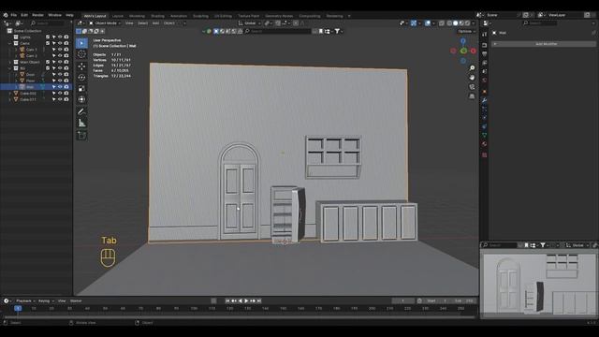Toggle selectable arrow for Cube.011
Image resolution: width=599 pixels, height=337 pixels.
[x=54, y=99]
